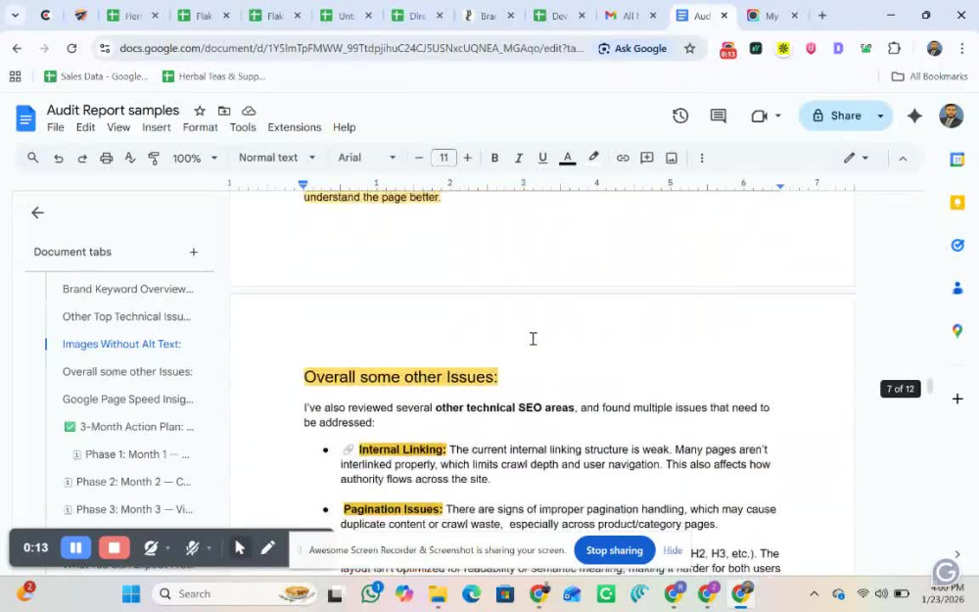The width and height of the screenshot is (979, 612).
Task: Open Phase 2: Month 2 tab
Action: (128, 482)
